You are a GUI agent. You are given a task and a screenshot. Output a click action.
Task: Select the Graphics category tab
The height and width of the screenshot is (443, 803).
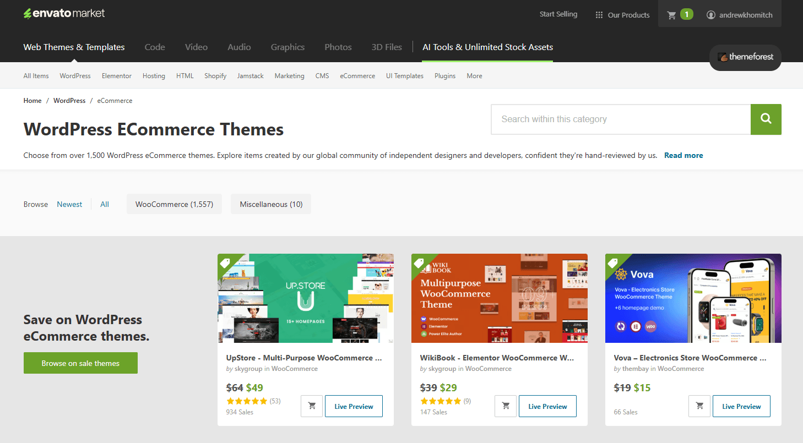click(x=287, y=47)
